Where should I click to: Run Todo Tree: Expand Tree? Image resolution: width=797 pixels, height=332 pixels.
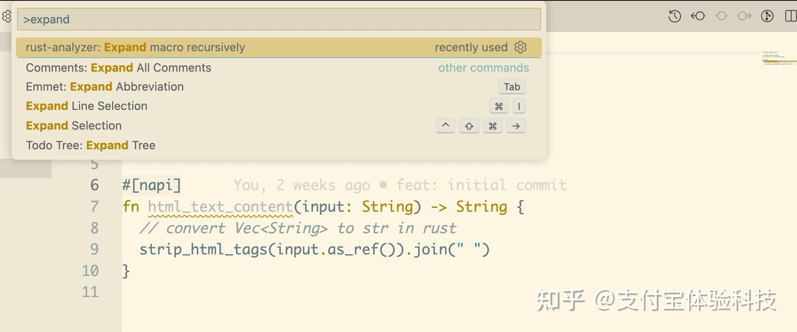click(279, 145)
